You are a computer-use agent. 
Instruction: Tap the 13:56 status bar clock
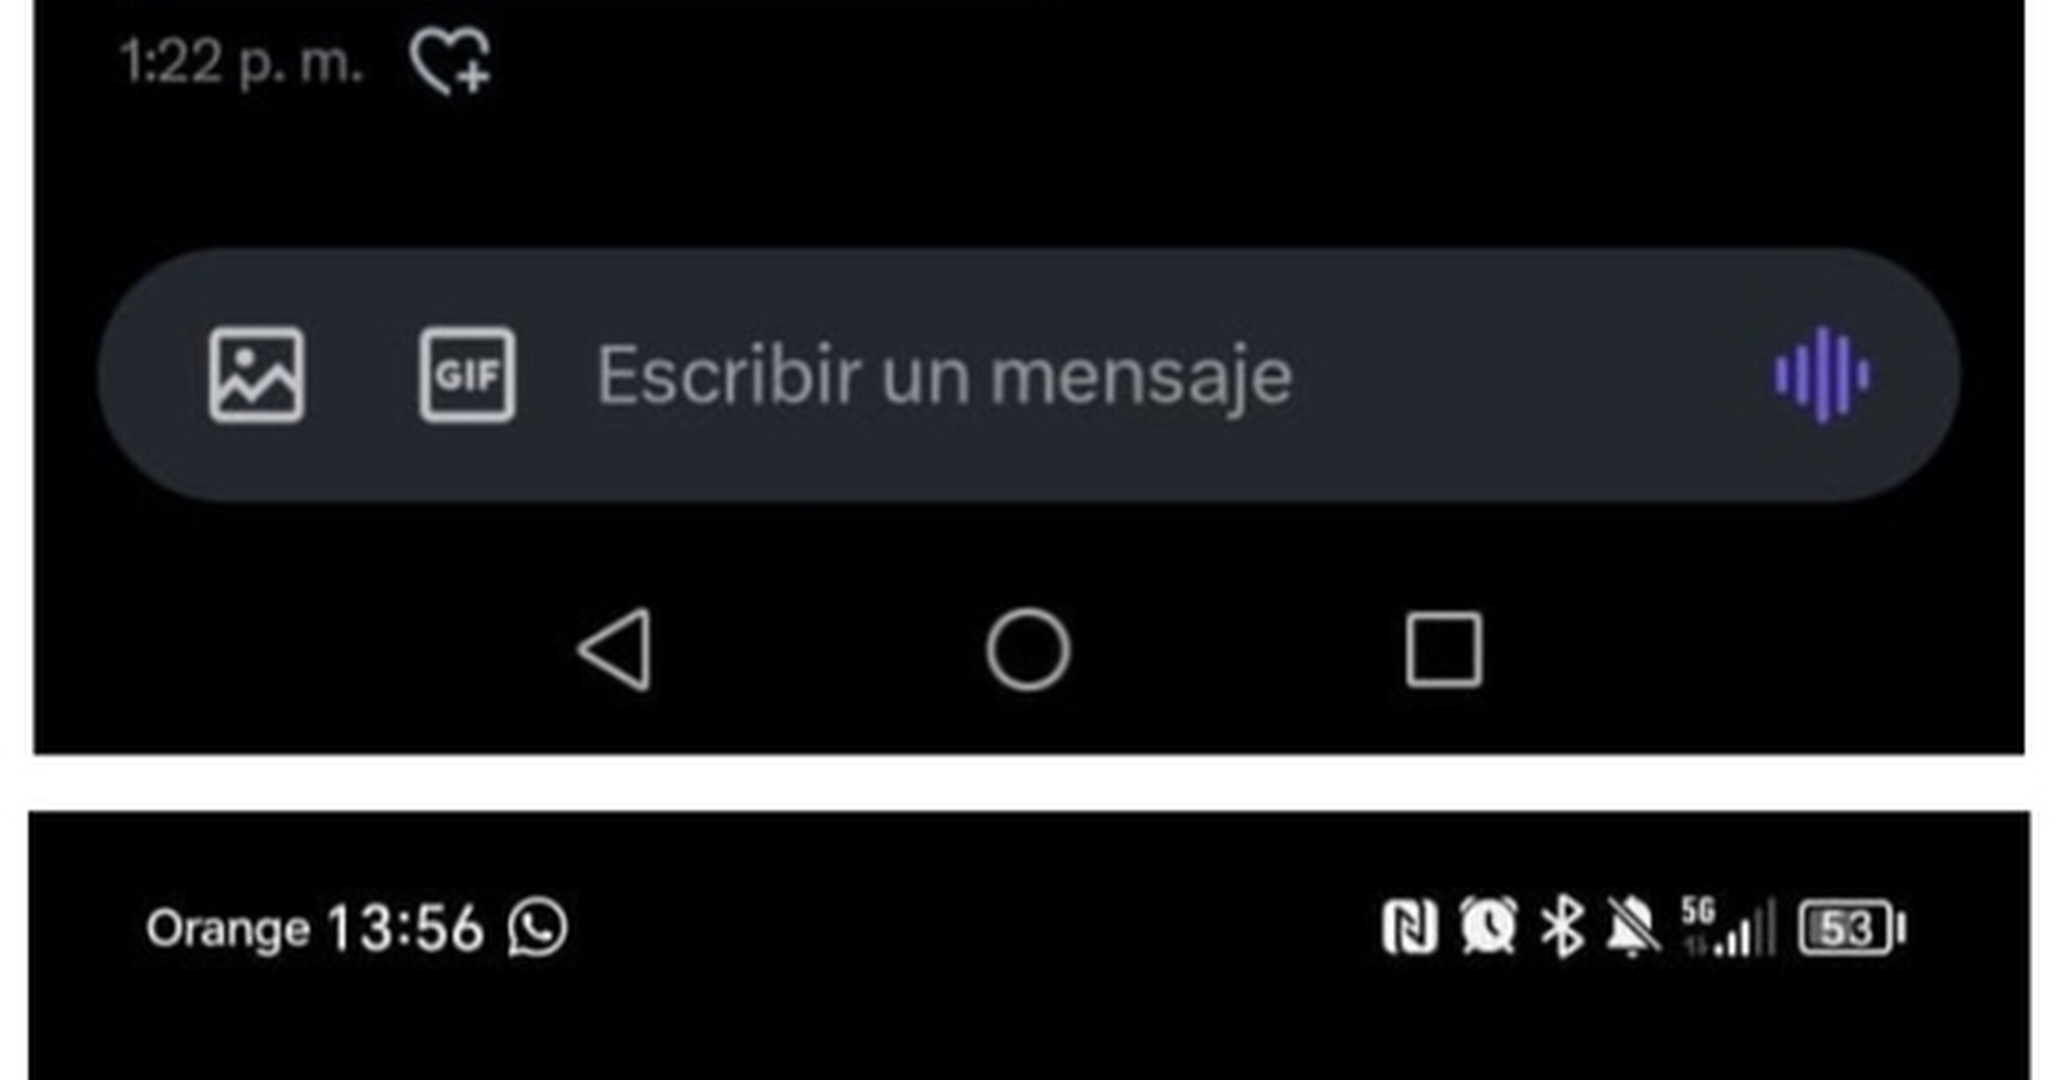click(405, 928)
